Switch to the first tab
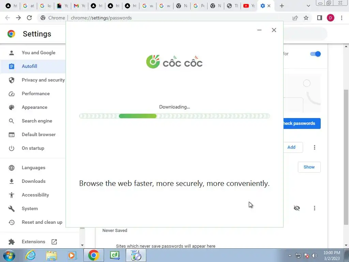The height and width of the screenshot is (262, 349). point(12,6)
